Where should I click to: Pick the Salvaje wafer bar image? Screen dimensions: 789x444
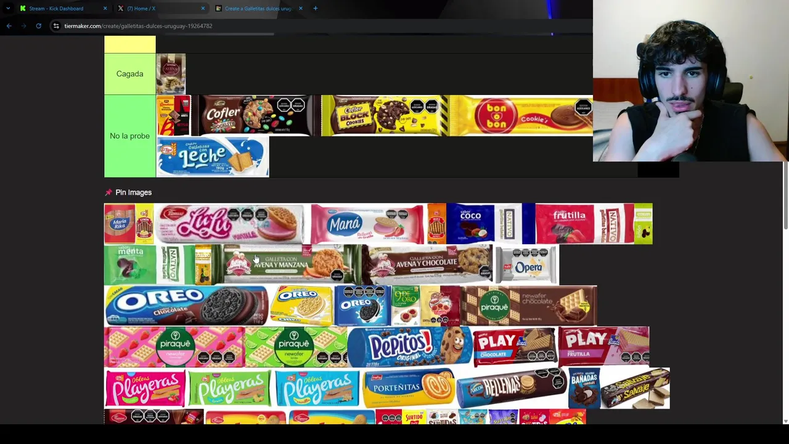coord(636,388)
